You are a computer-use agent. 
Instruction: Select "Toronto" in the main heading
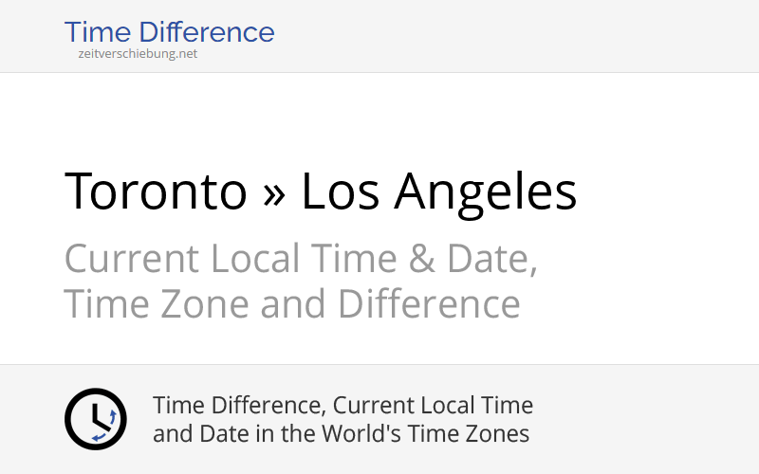click(155, 191)
